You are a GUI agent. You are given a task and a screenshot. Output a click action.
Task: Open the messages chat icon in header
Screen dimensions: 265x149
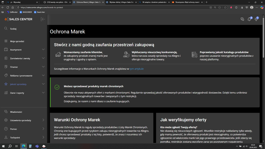click(242, 19)
